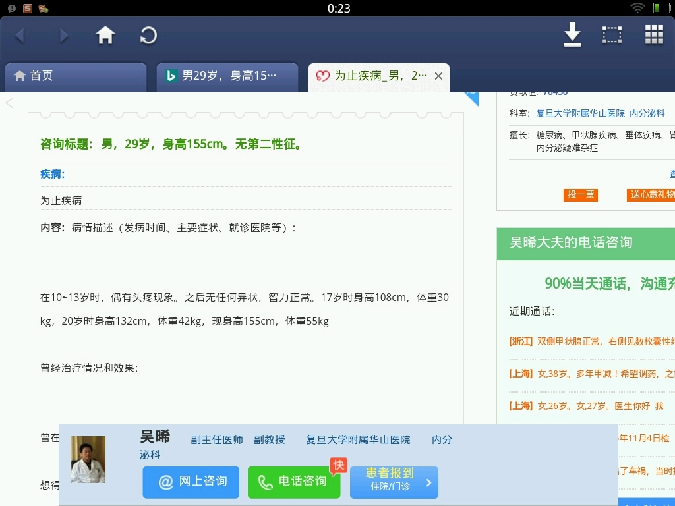Click the 送心意礼物 button

[x=651, y=194]
